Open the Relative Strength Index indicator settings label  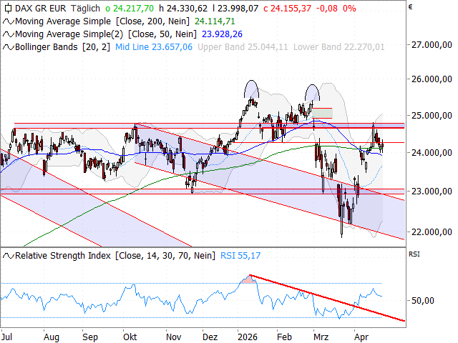point(104,255)
